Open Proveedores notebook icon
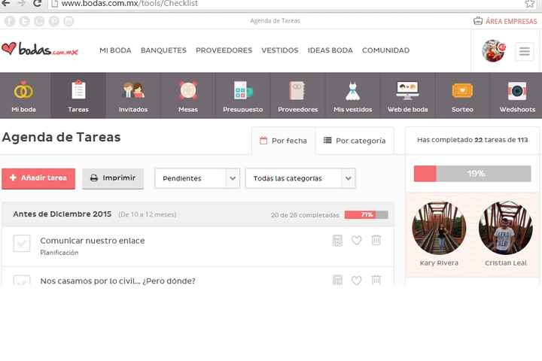Viewport: 542px width, 361px height. [x=297, y=90]
